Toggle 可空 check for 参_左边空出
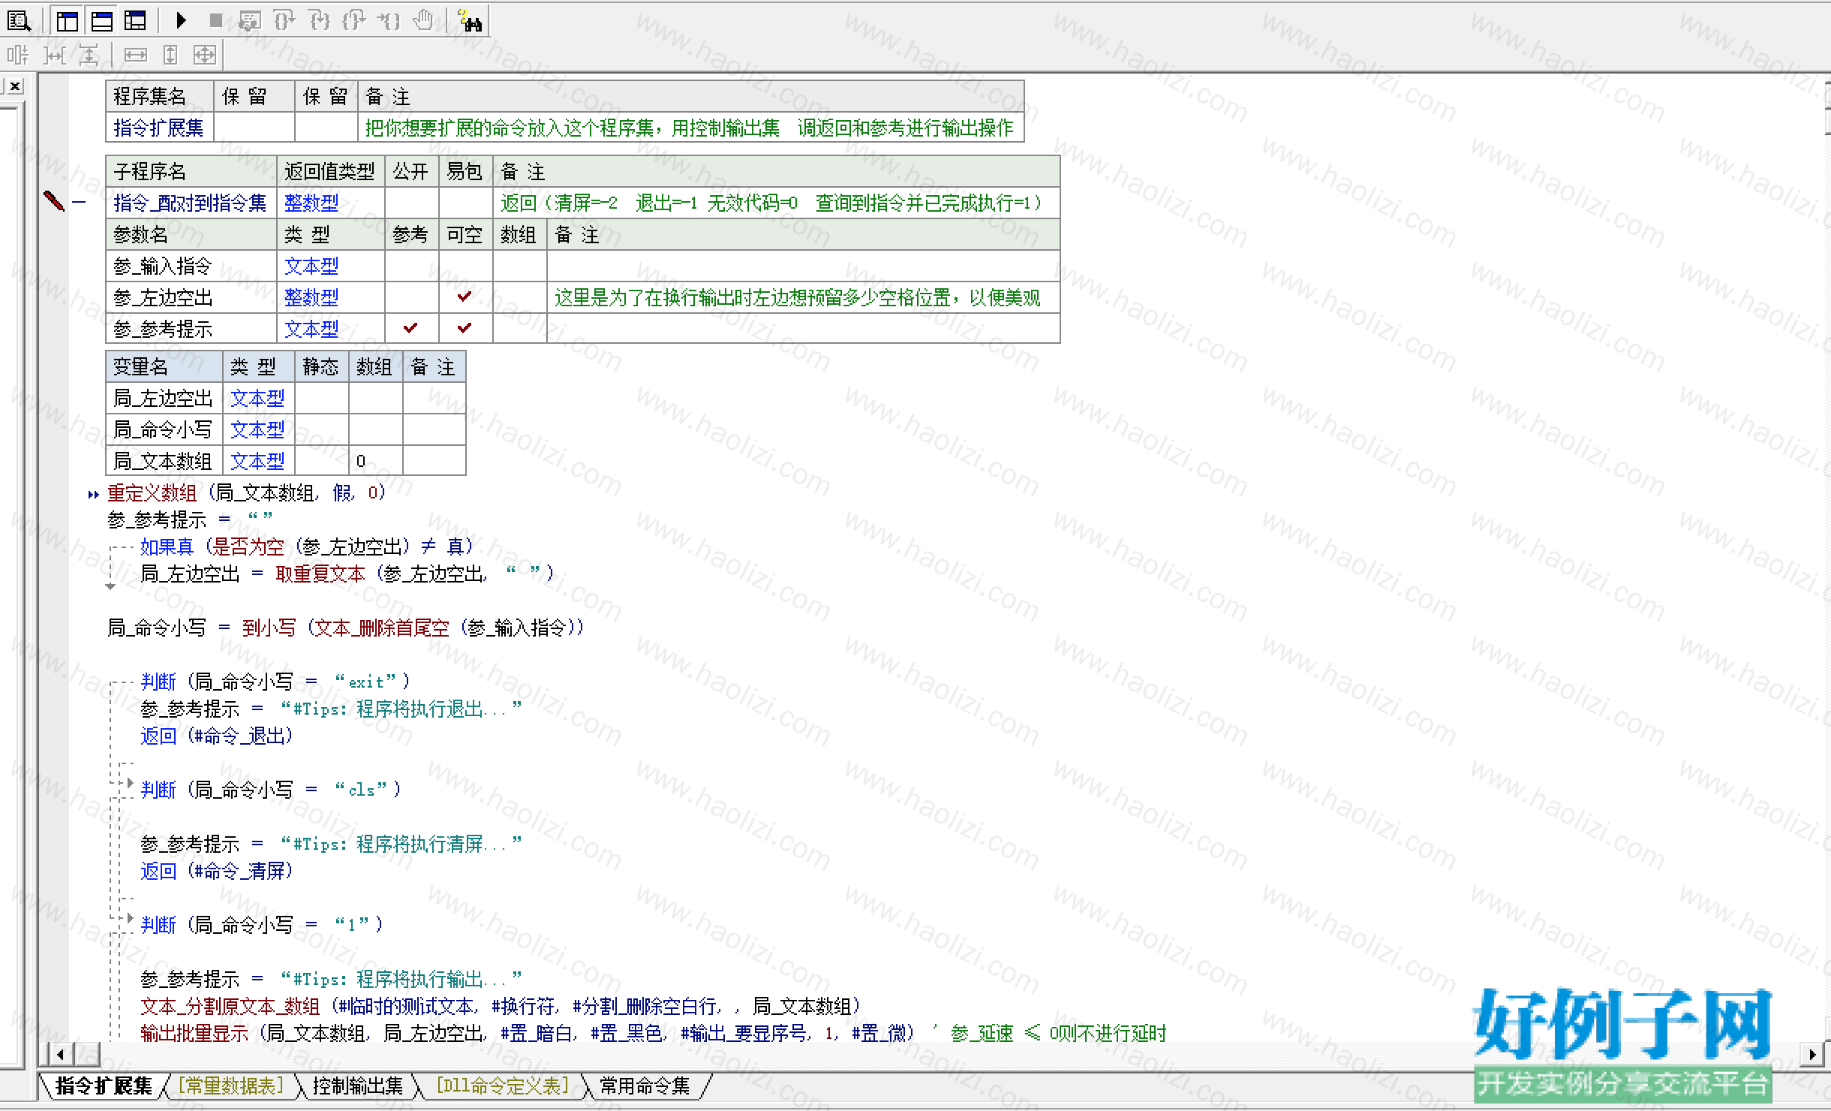 465,297
